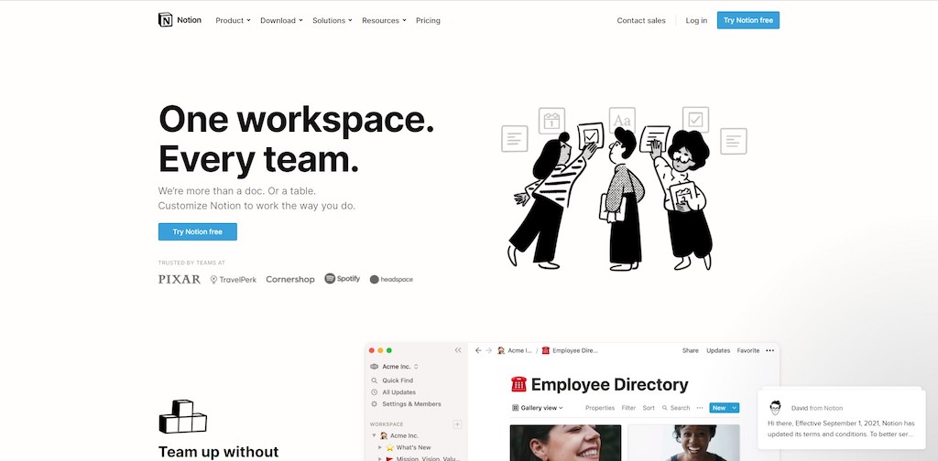Click Try Notion free in hero section
938x461 pixels.
tap(197, 232)
